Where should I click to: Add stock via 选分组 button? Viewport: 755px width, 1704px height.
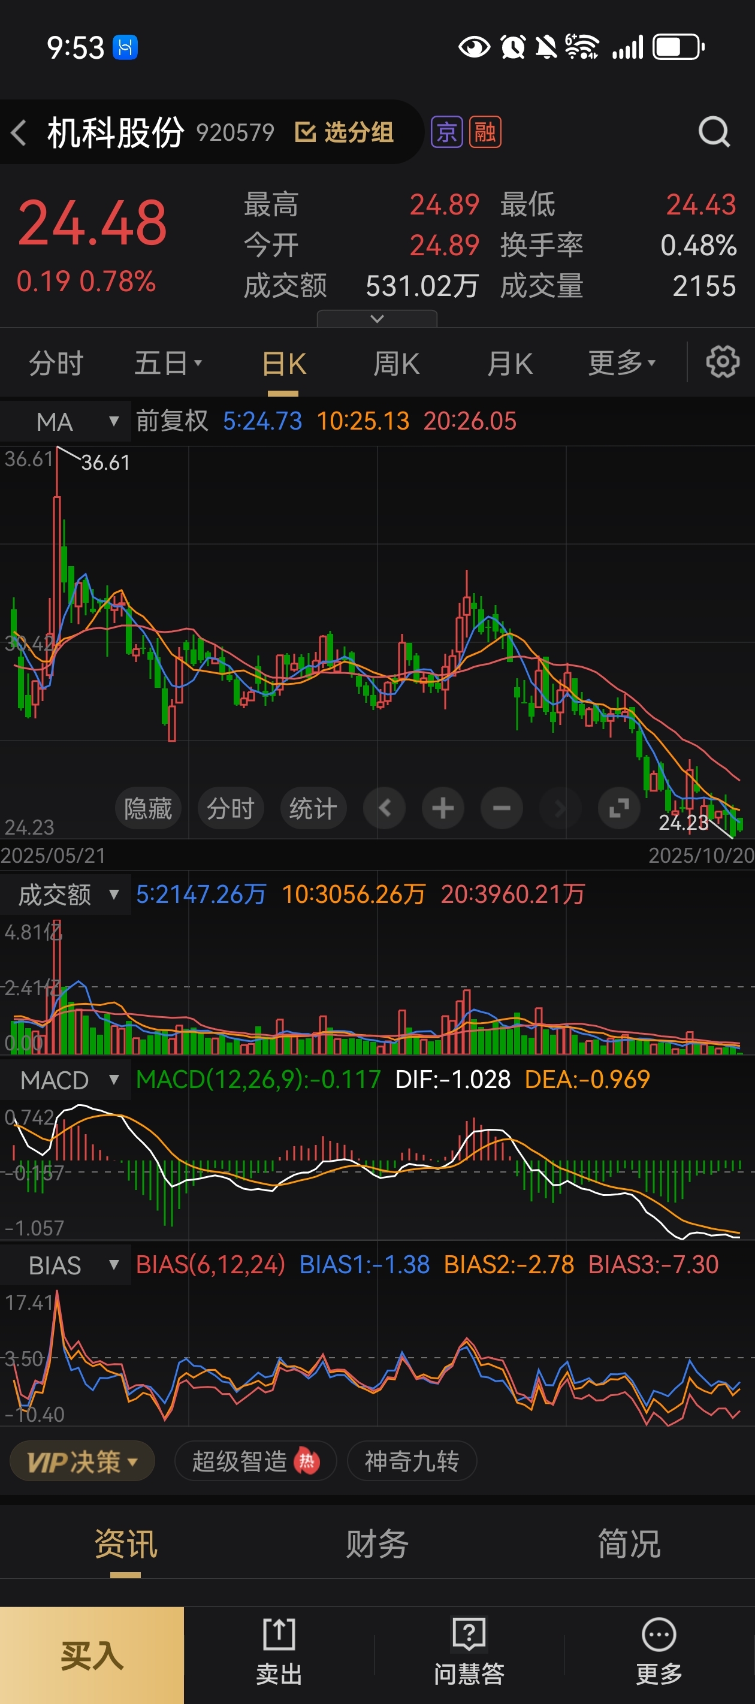coord(343,132)
